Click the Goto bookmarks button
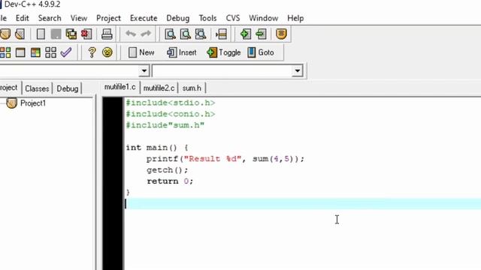Viewport: 481px width, 270px height. pos(261,52)
